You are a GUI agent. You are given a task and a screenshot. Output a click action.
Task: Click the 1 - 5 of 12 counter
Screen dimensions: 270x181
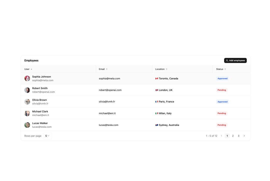[x=211, y=136]
